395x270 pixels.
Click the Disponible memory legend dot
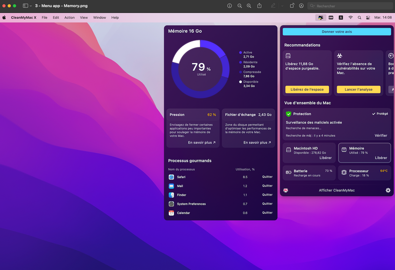(240, 81)
